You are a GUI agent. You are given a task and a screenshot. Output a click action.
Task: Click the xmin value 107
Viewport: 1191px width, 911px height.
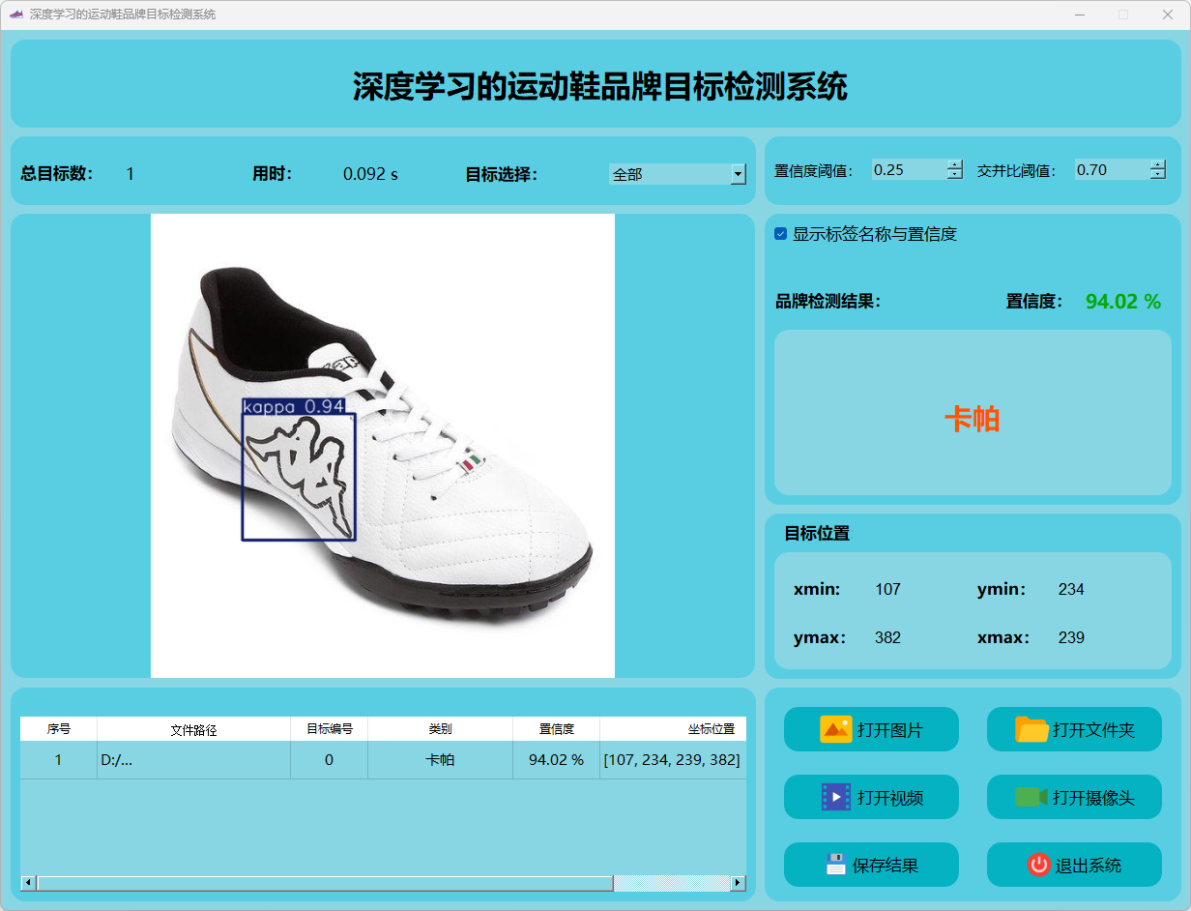887,589
